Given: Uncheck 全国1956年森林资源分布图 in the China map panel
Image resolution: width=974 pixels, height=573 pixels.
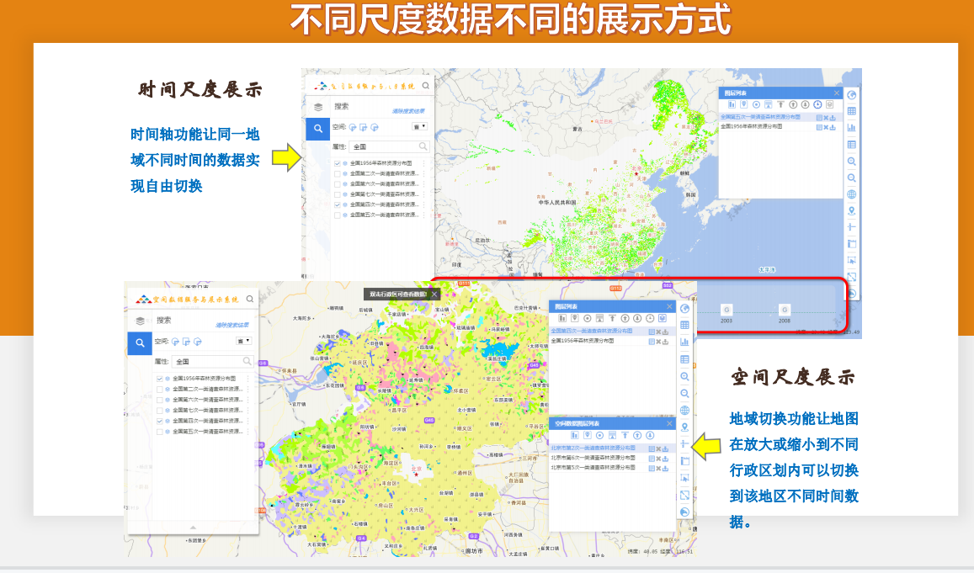Looking at the screenshot, I should coord(338,163).
